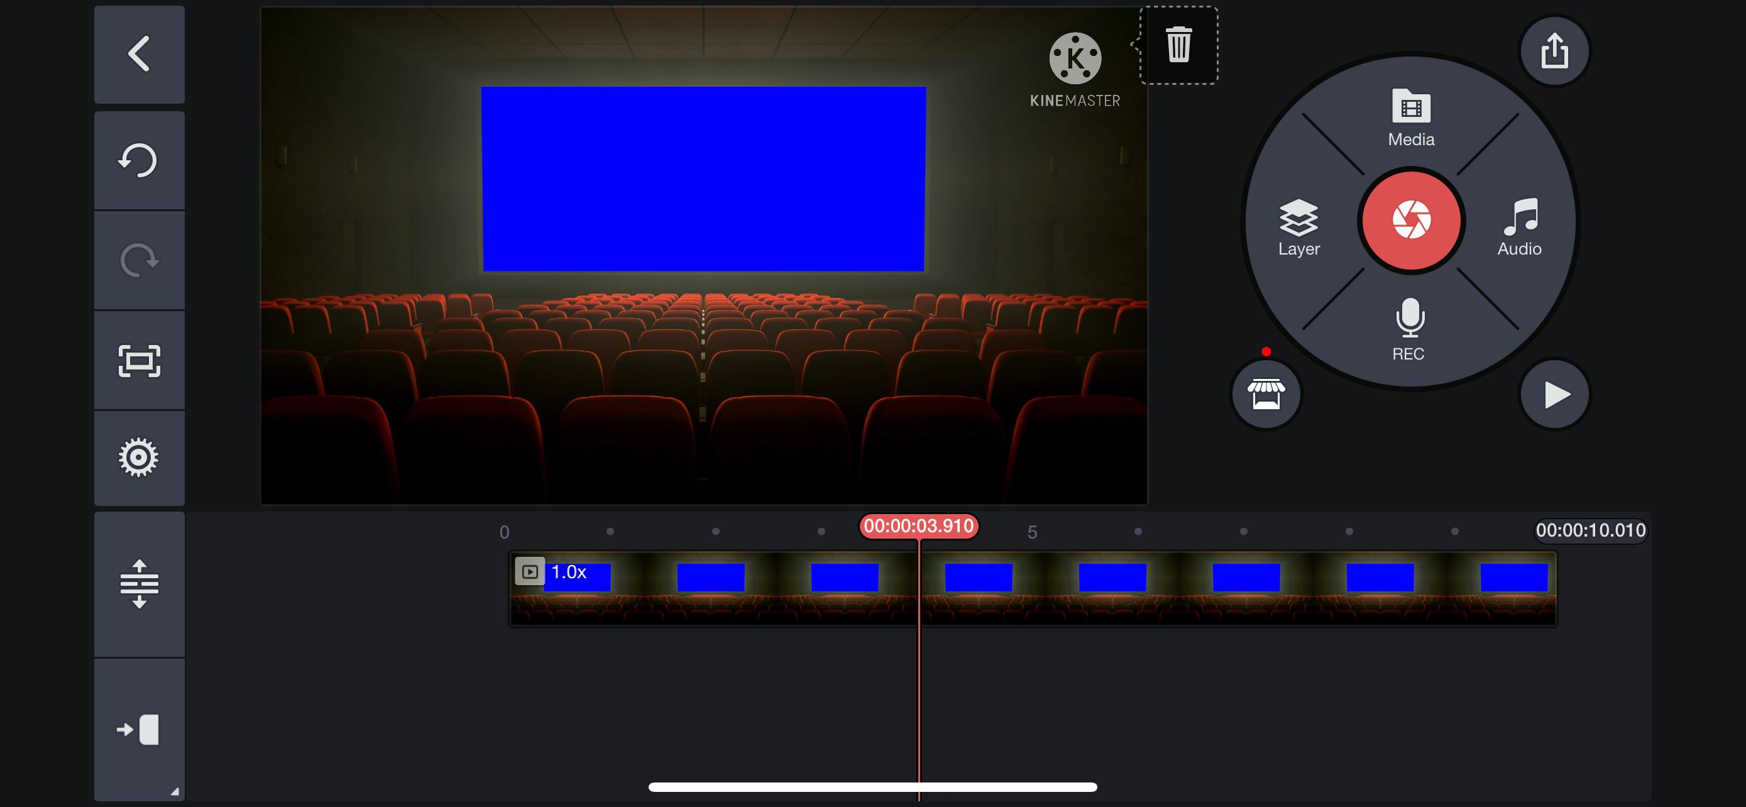This screenshot has height=807, width=1746.
Task: Click the Media import icon
Action: 1407,114
